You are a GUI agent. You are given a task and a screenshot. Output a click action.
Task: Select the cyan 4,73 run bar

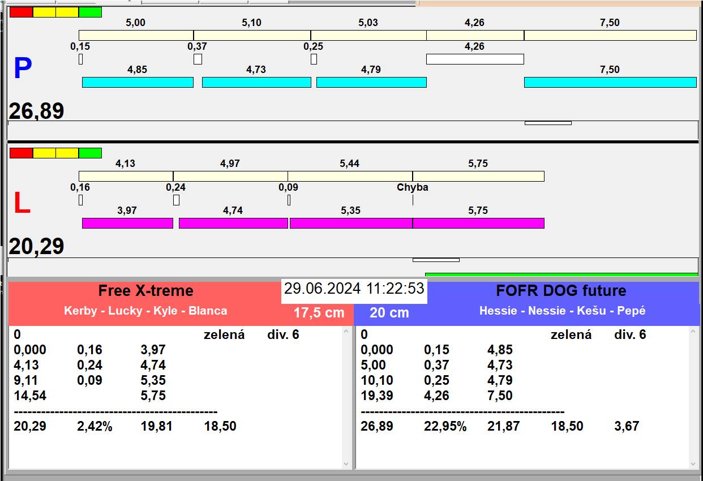256,82
